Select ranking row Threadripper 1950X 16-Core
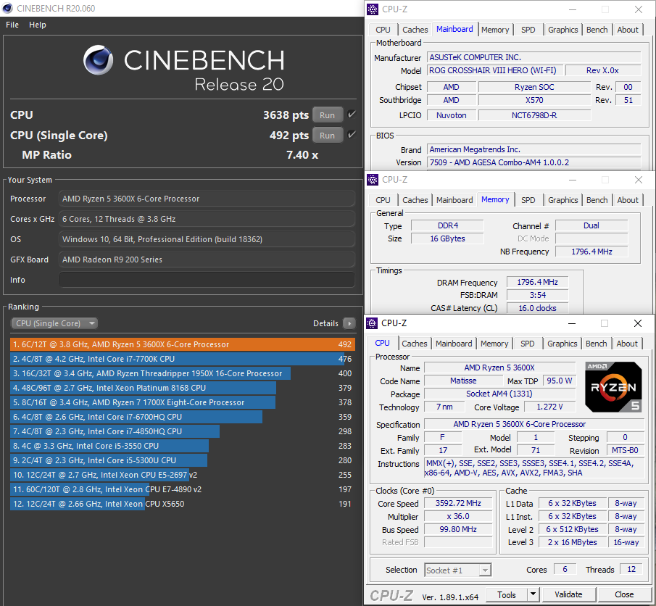The image size is (656, 606). [x=183, y=373]
